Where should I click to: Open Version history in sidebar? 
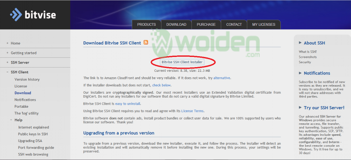(27, 80)
